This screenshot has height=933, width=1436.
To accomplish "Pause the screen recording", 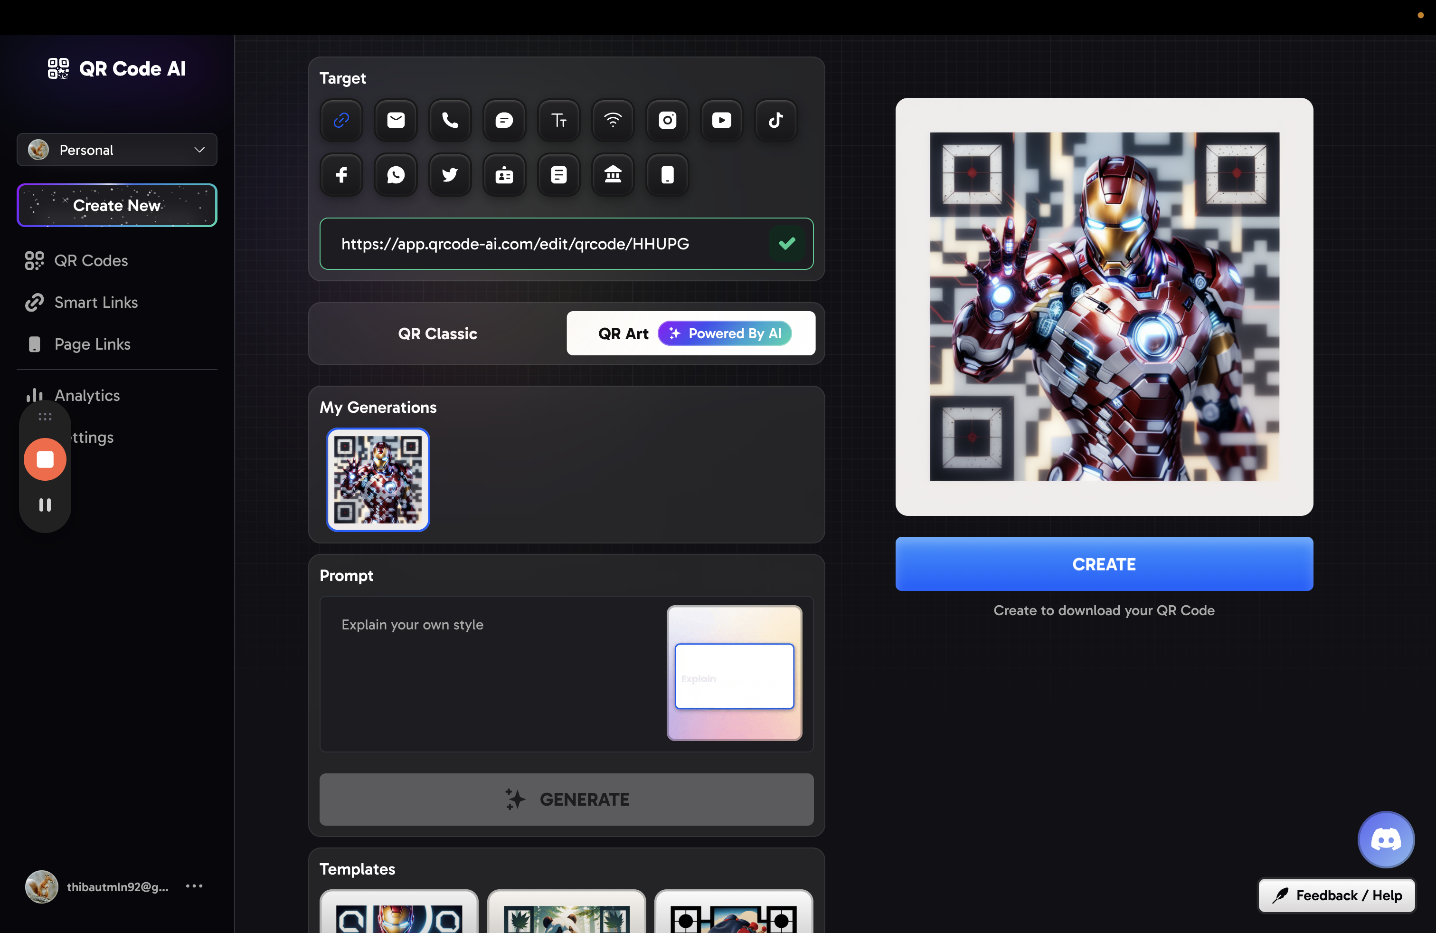I will pyautogui.click(x=45, y=505).
